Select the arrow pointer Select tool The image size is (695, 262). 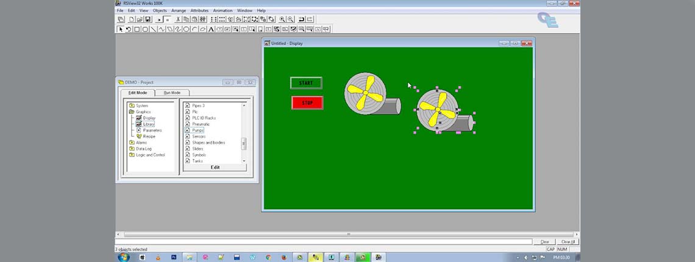click(121, 29)
